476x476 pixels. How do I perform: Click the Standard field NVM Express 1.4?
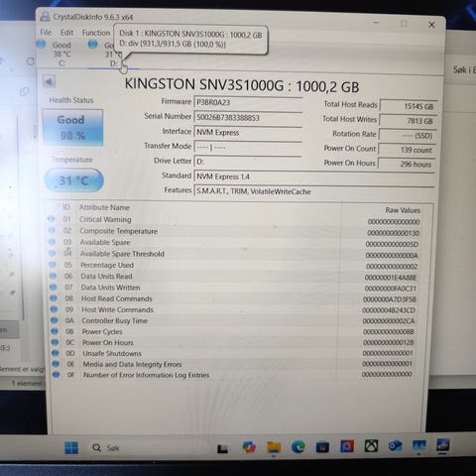(x=314, y=177)
